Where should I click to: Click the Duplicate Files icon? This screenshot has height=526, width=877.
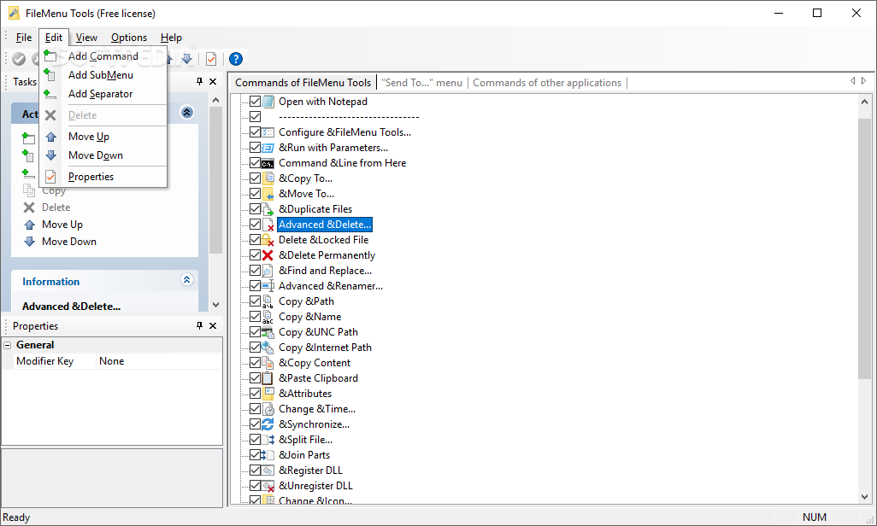click(268, 209)
